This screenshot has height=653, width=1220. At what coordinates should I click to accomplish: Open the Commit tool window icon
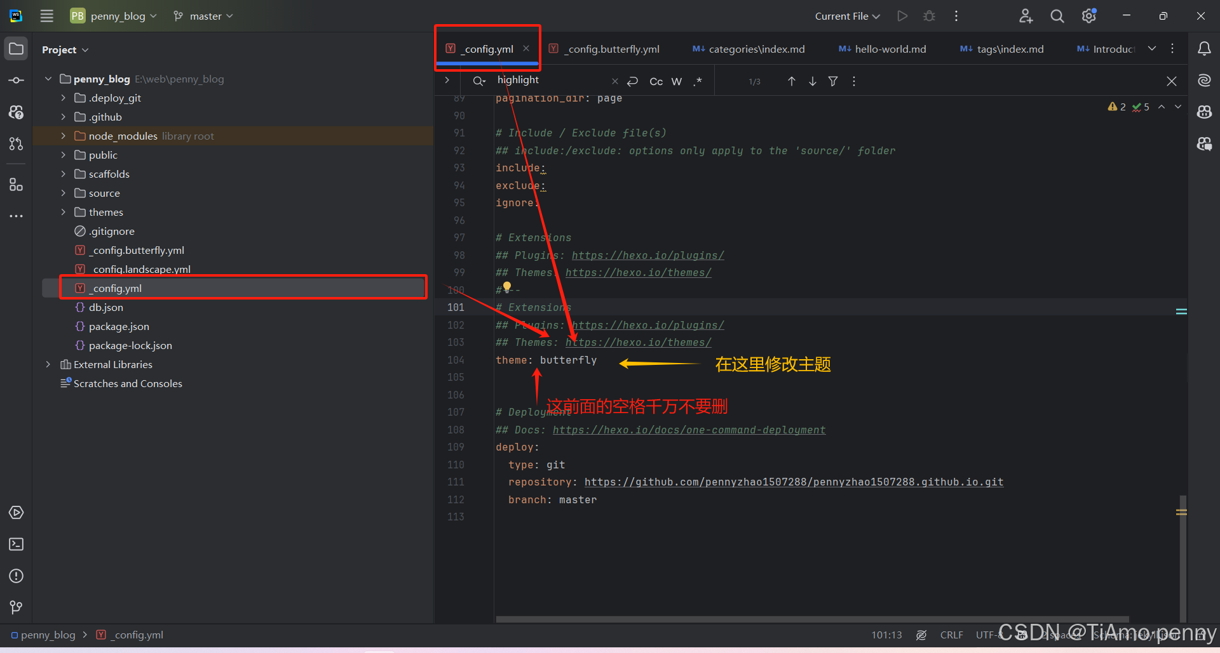click(17, 81)
